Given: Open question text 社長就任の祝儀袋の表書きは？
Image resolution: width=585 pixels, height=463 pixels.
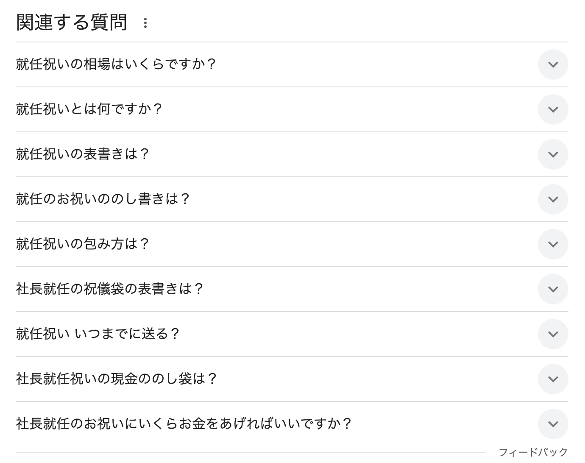Looking at the screenshot, I should click(x=110, y=289).
